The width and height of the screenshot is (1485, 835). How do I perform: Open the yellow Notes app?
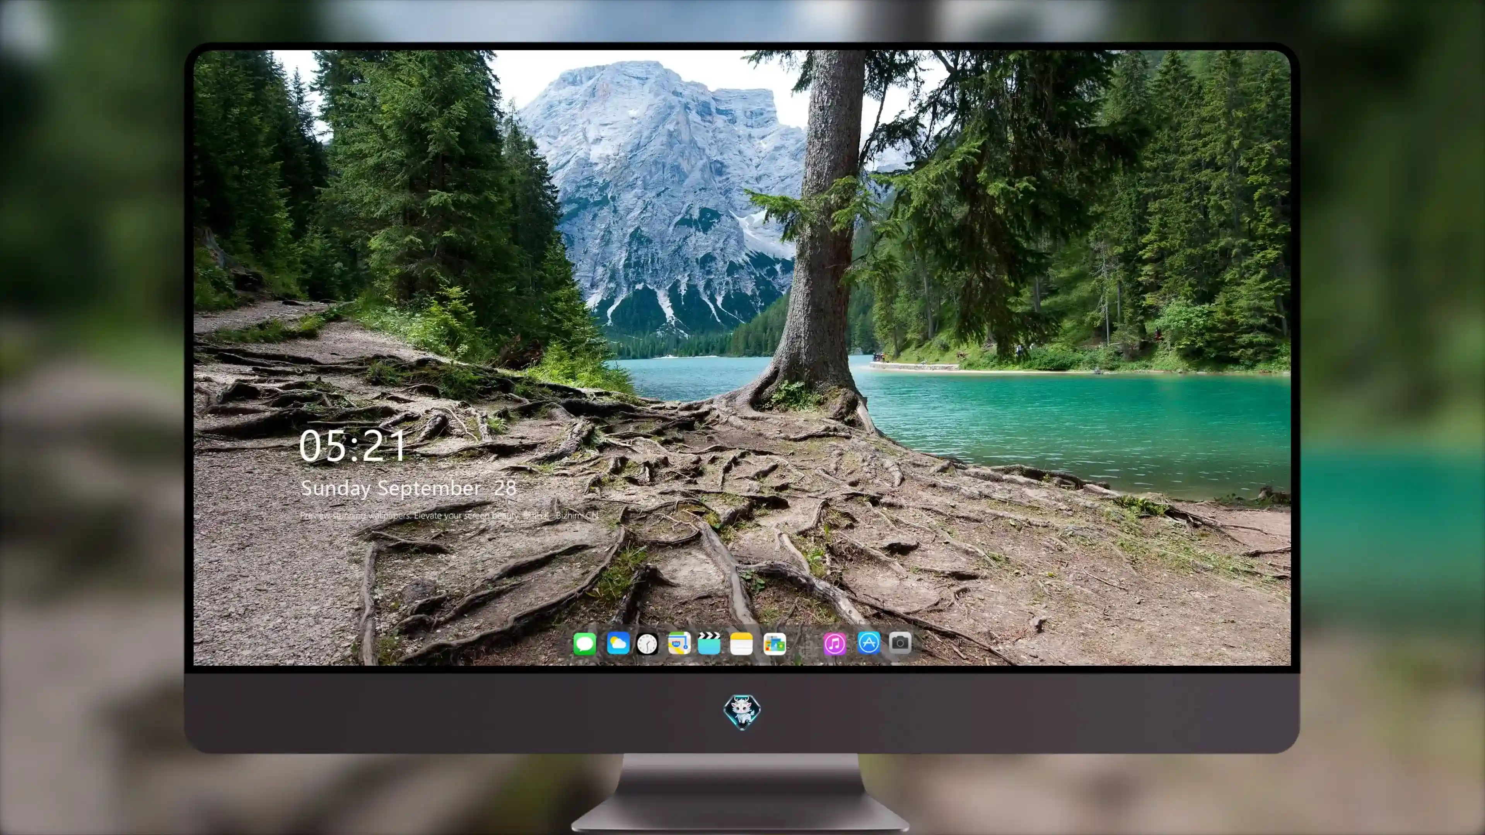point(741,644)
